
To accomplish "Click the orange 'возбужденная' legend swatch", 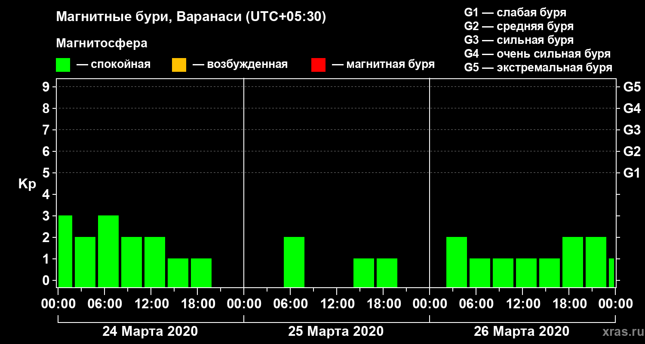I will (179, 65).
